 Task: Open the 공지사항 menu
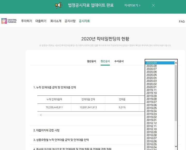point(70,21)
